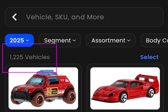Open the partially visible Body Color filter
168x112 pixels.
(x=155, y=40)
